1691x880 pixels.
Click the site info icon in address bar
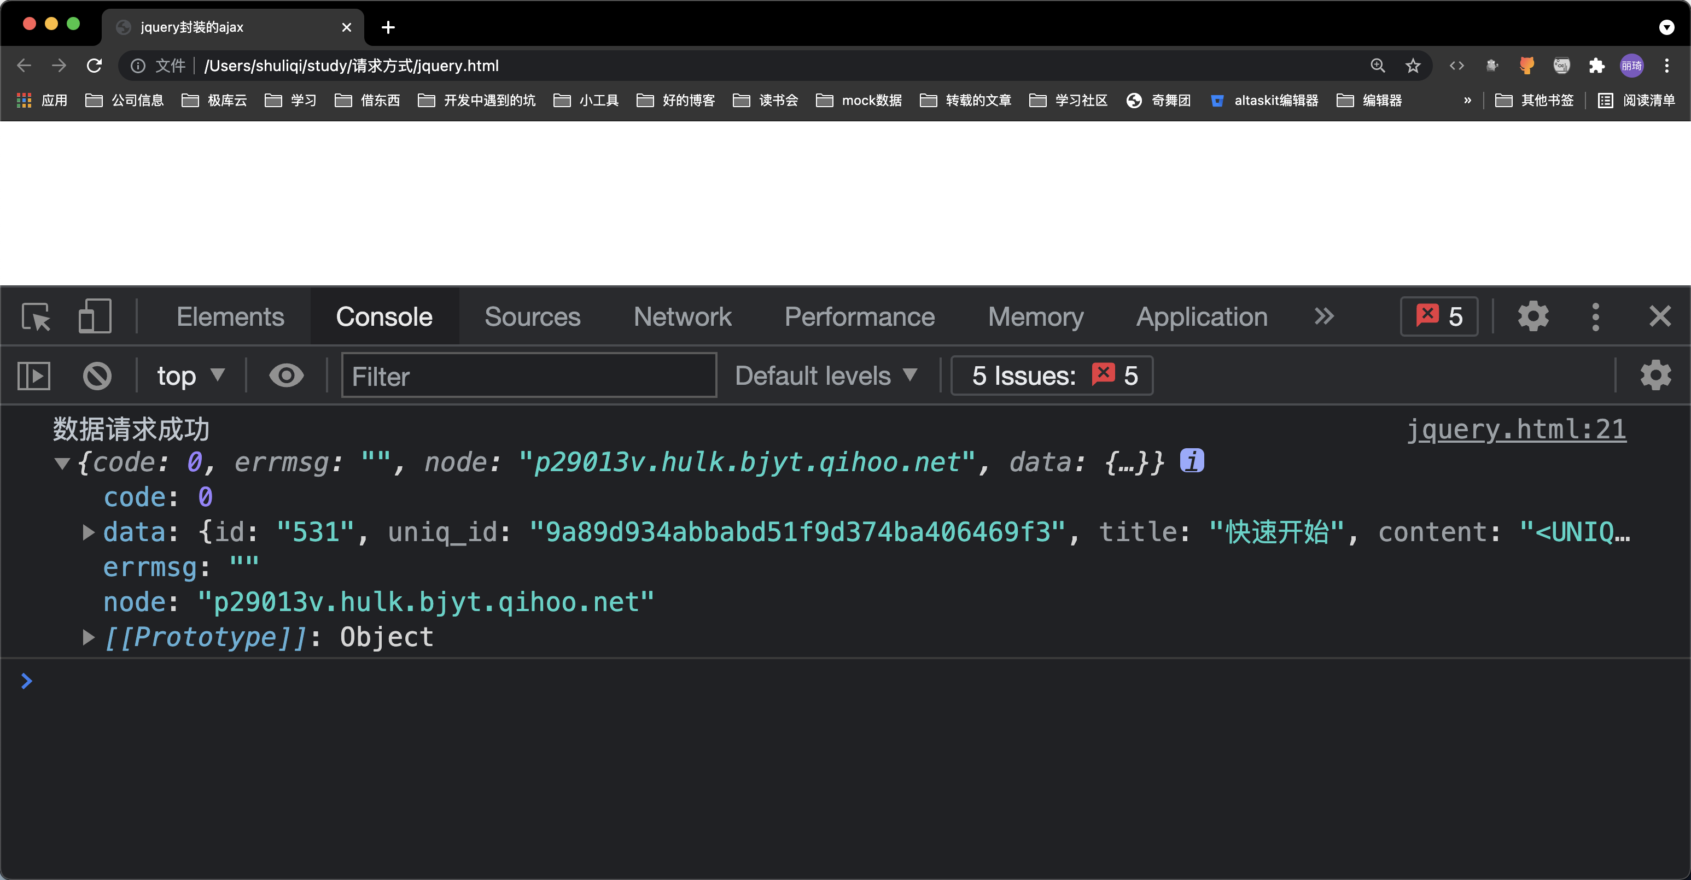click(x=138, y=66)
